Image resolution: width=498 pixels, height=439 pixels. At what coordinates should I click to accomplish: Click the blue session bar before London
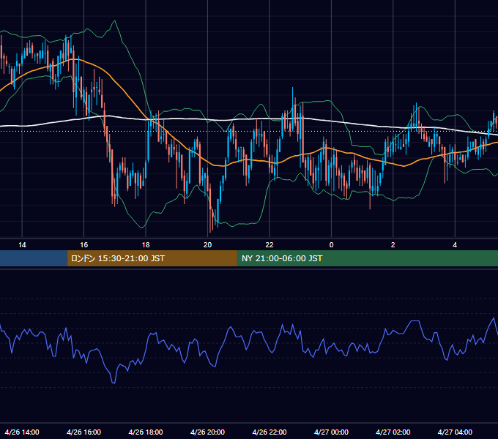[34, 258]
